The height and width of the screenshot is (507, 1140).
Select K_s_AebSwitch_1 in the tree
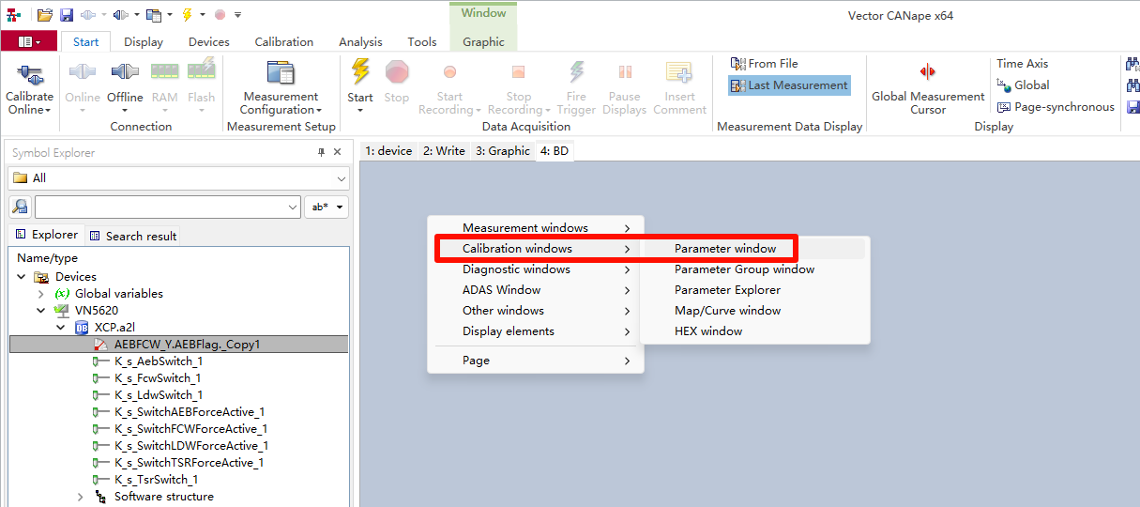pos(159,361)
